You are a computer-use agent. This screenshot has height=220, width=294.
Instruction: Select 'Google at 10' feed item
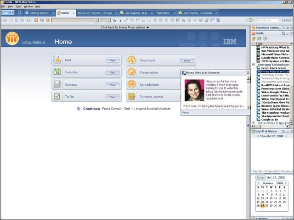point(270,120)
